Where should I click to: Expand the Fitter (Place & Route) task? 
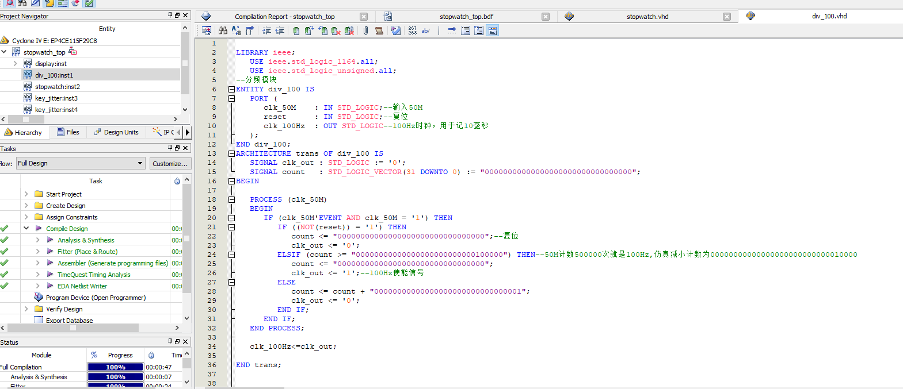[37, 251]
